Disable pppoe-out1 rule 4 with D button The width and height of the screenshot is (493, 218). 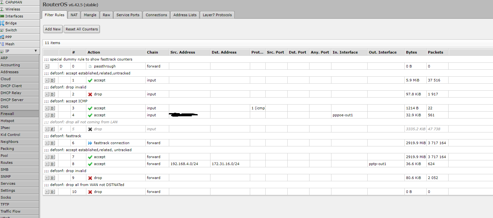[x=52, y=115]
